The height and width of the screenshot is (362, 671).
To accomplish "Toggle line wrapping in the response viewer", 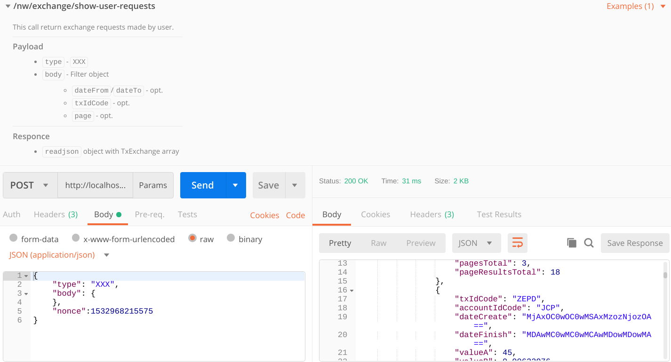I will [518, 243].
